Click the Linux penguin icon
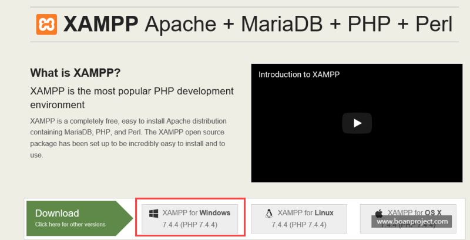This screenshot has width=470, height=240. (269, 214)
